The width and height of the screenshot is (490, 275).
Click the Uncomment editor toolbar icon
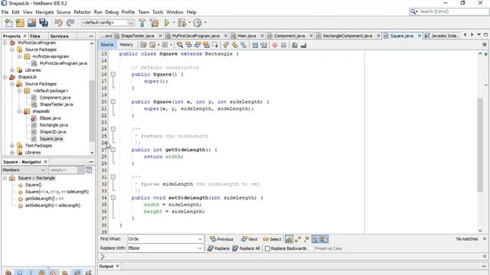[x=303, y=45]
